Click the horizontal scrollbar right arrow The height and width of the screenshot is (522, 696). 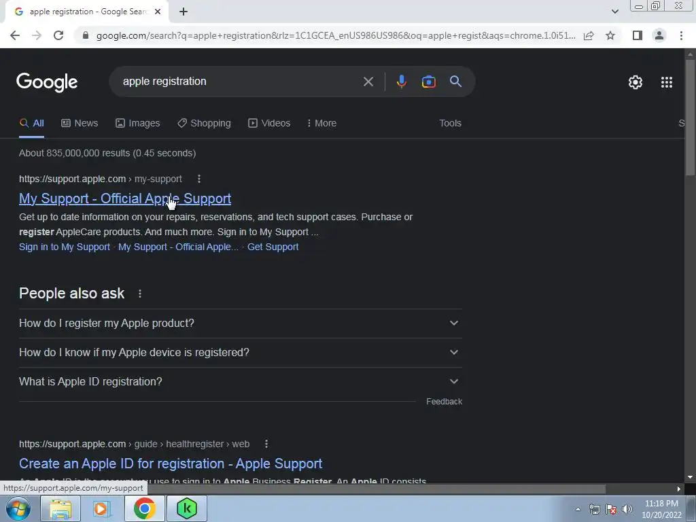click(679, 489)
